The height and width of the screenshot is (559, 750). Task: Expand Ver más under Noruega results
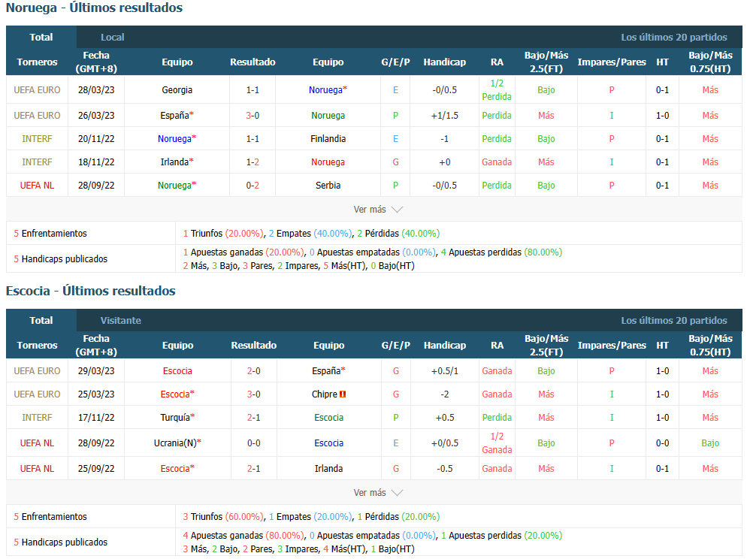tap(378, 210)
